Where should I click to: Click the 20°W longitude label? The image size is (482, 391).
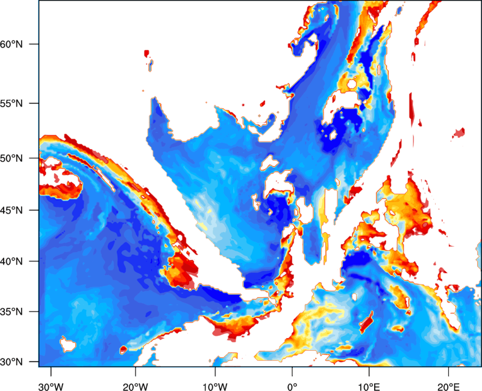(x=135, y=387)
